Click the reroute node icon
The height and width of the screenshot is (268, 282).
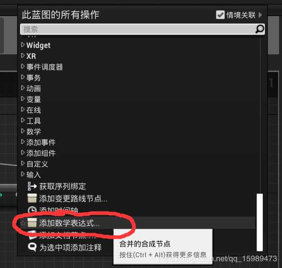click(32, 198)
